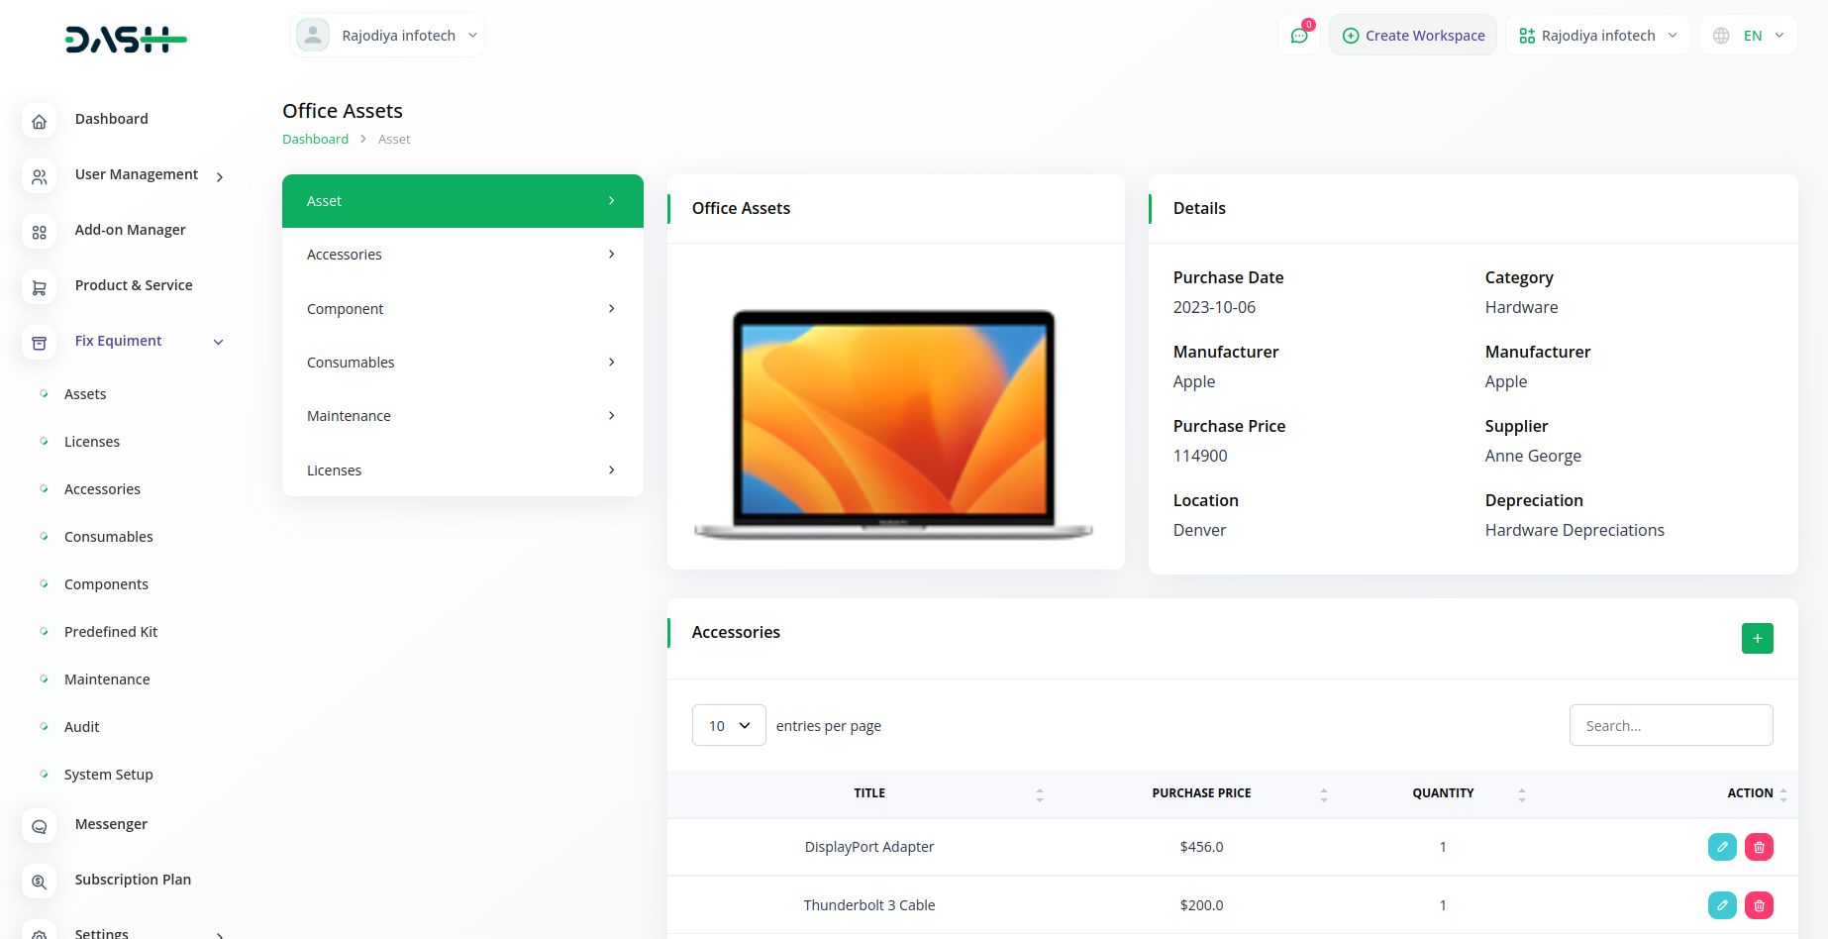This screenshot has height=939, width=1828.
Task: Delete the Thunderbolt 3 Cable entry
Action: [1759, 905]
